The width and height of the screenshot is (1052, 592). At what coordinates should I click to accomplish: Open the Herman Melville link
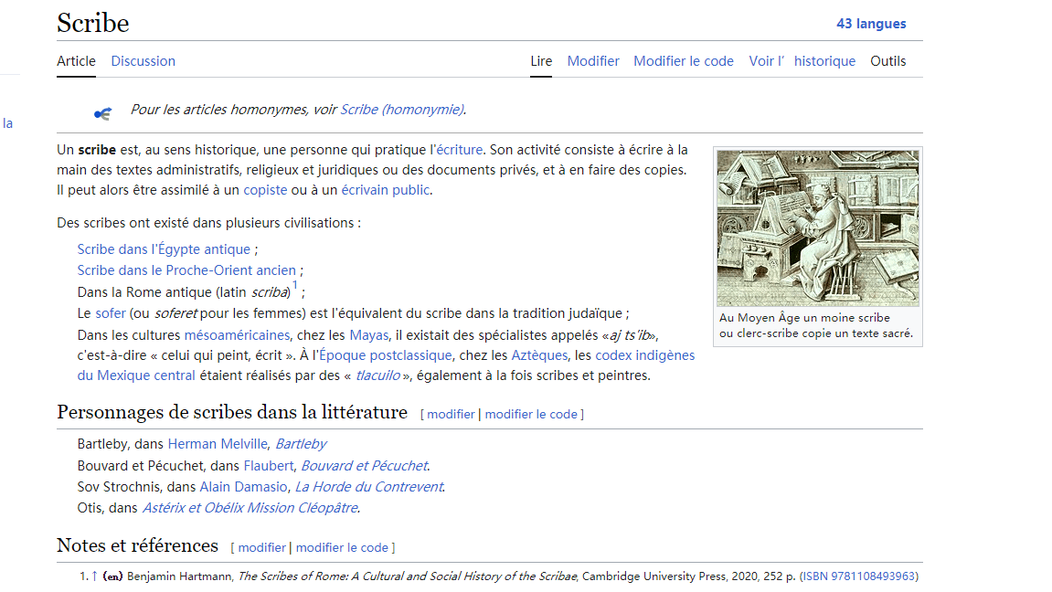click(x=218, y=444)
